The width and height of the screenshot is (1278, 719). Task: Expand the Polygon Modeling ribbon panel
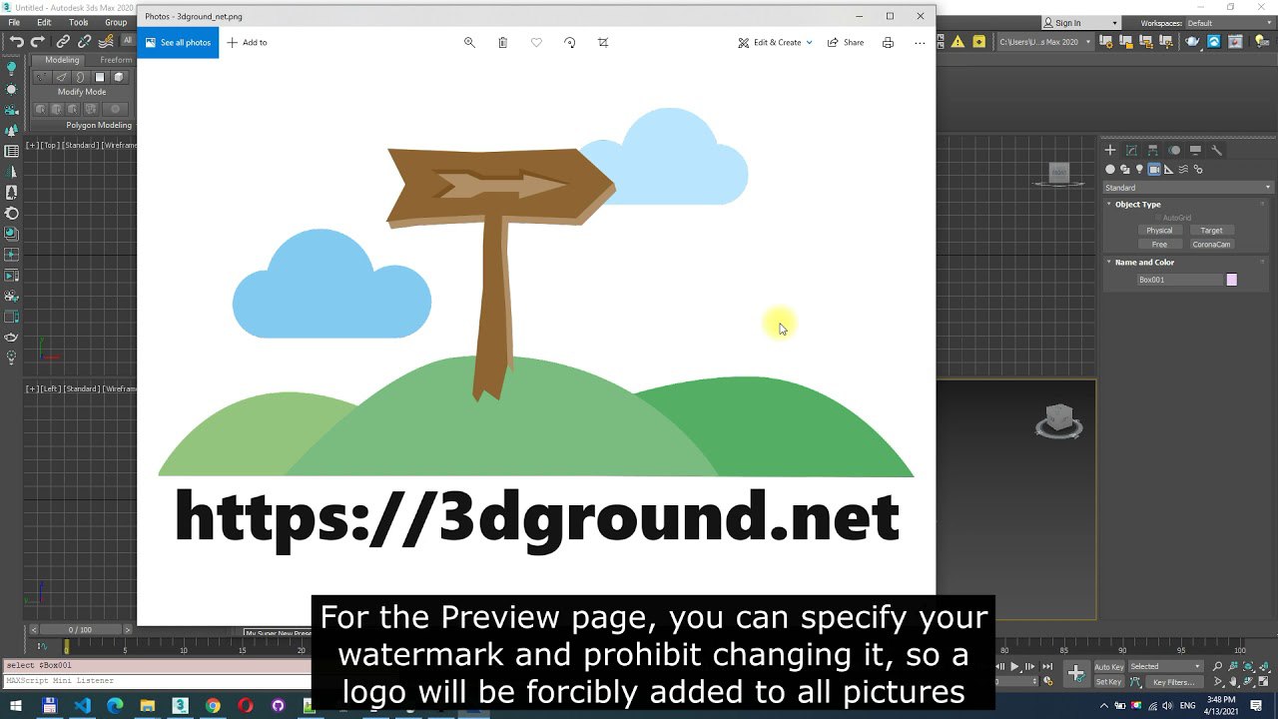(99, 125)
